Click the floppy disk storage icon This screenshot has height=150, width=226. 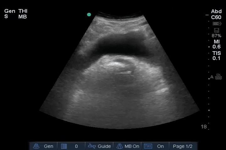(216, 30)
